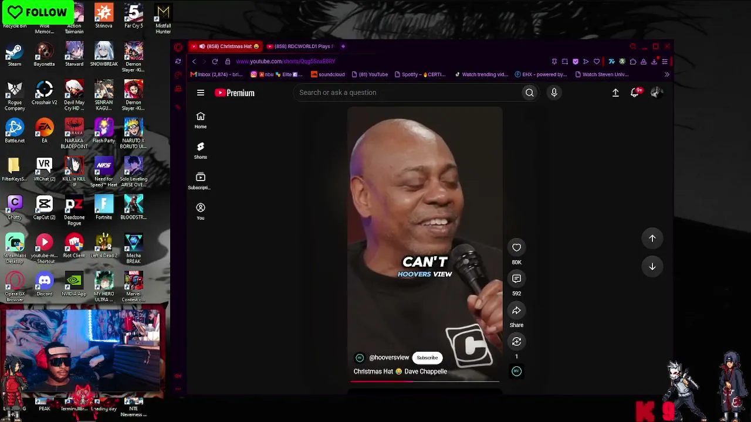751x422 pixels.
Task: Open the EHX - powered by bookmark
Action: point(541,74)
